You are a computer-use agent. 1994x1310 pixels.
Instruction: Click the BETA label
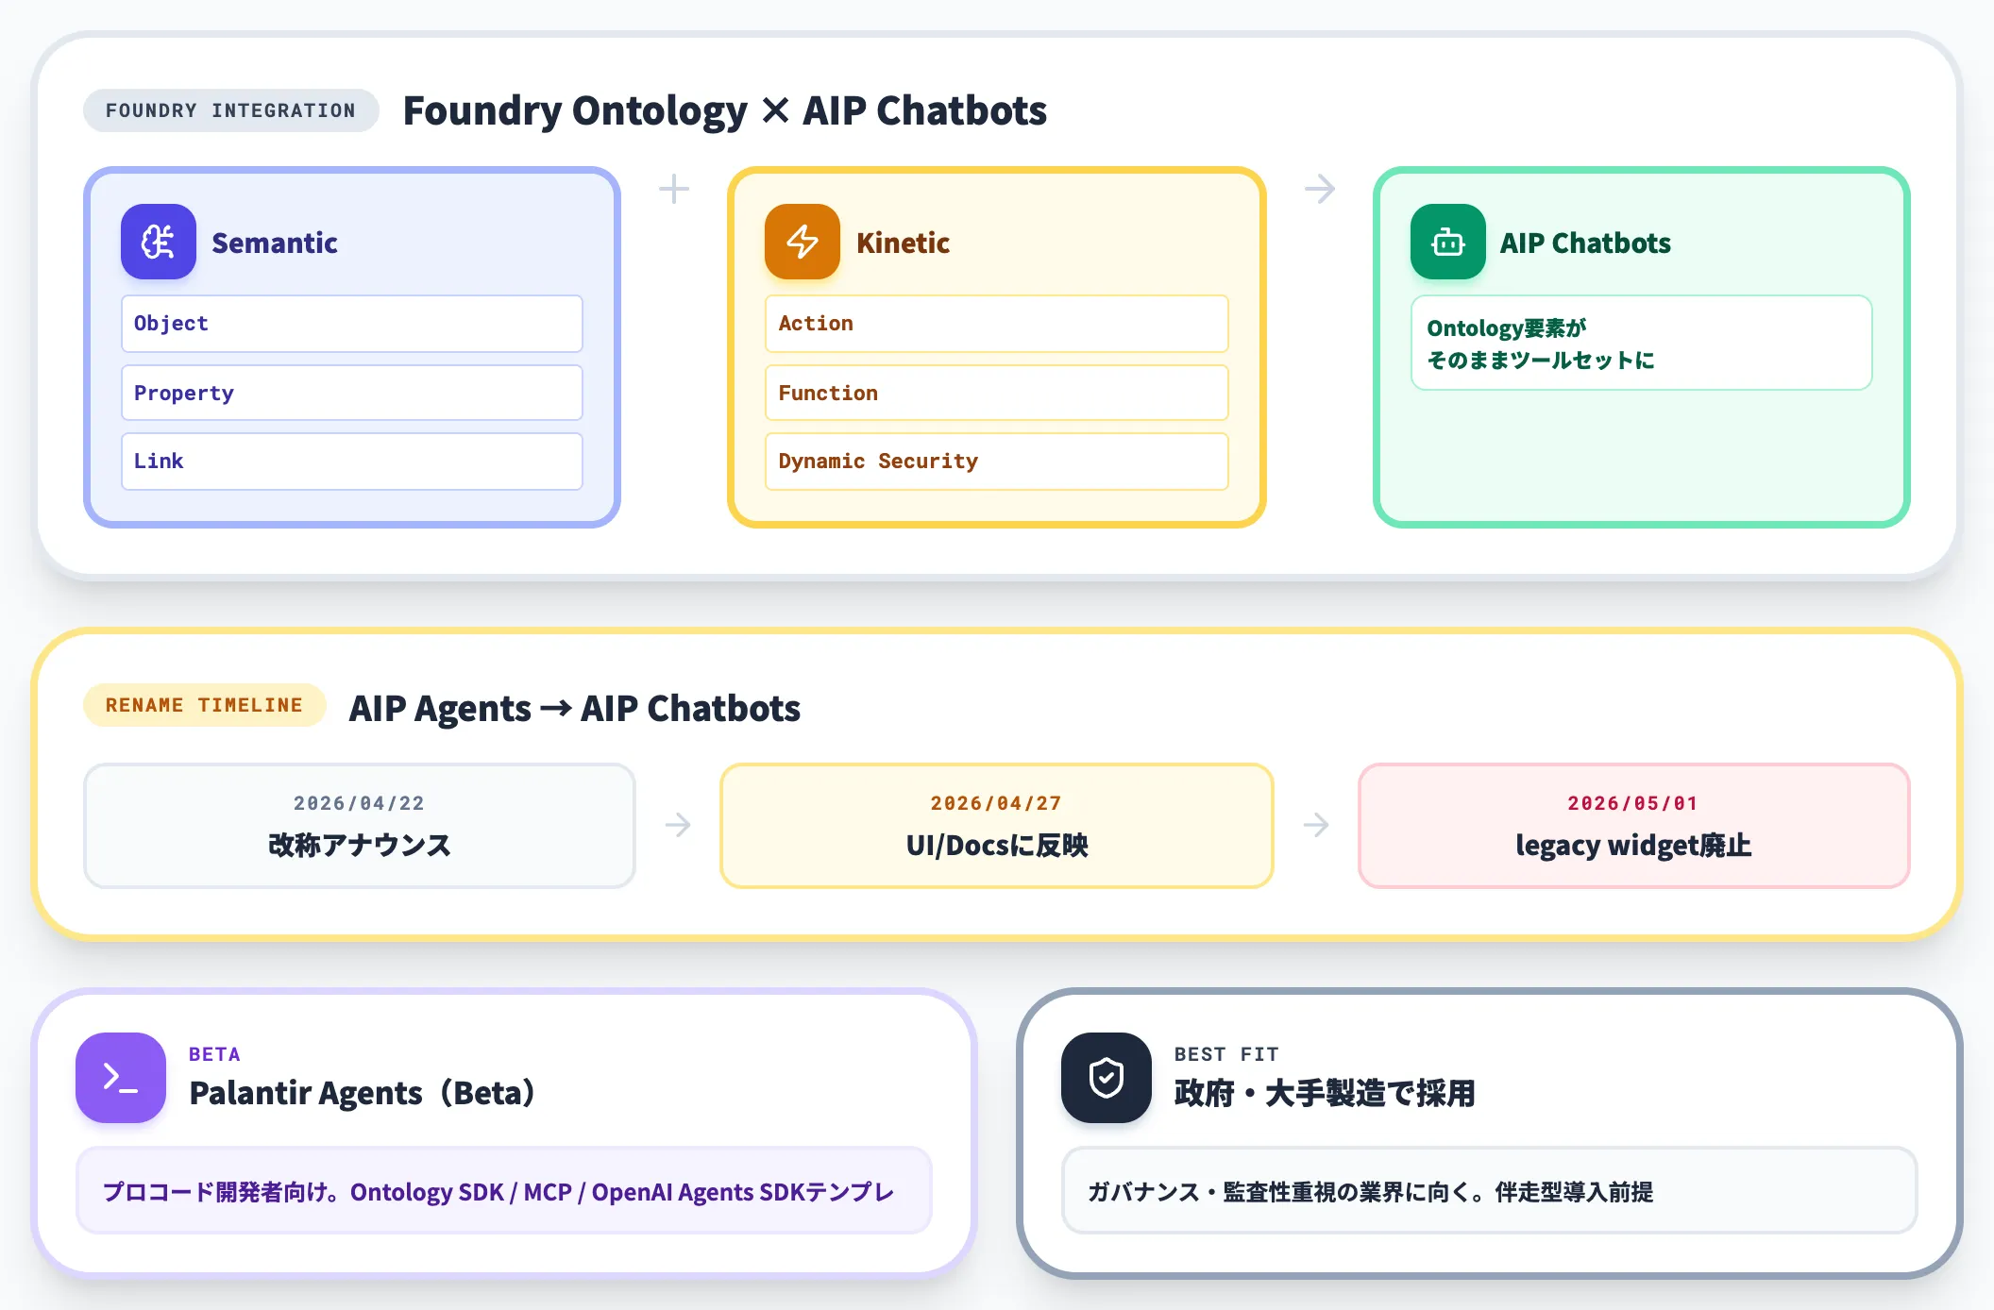(214, 1054)
